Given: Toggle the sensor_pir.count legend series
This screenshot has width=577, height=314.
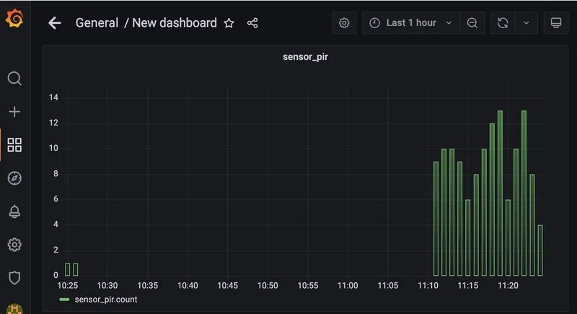Looking at the screenshot, I should [x=106, y=300].
